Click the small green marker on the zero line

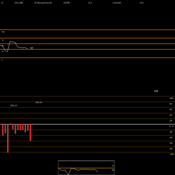click(x=10, y=124)
